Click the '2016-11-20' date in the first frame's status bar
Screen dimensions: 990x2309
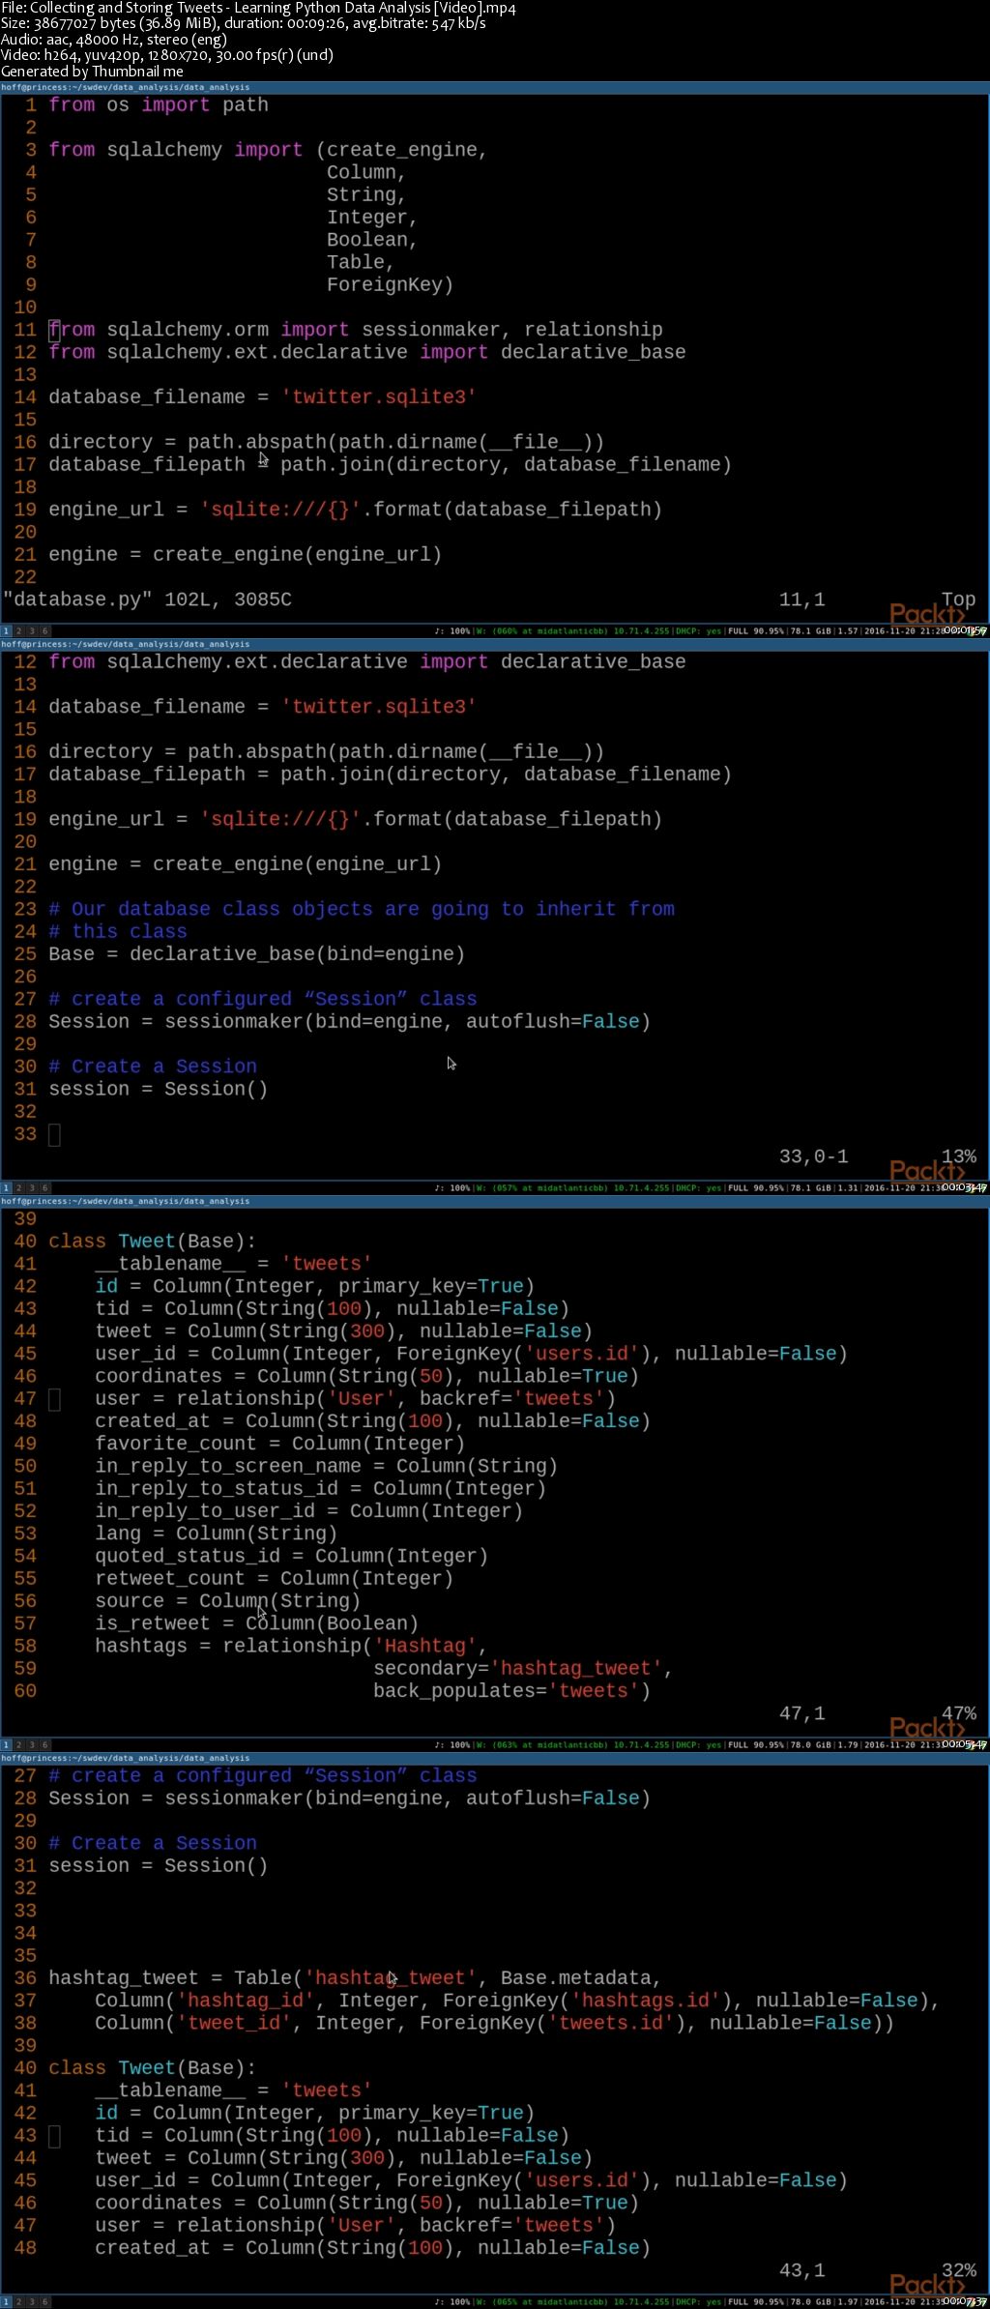(888, 631)
